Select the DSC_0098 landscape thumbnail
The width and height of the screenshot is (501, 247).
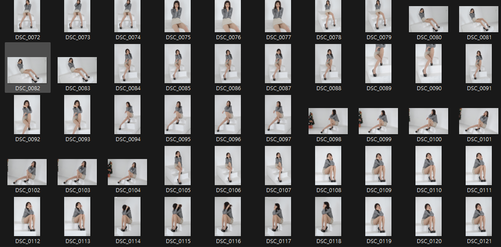328,121
